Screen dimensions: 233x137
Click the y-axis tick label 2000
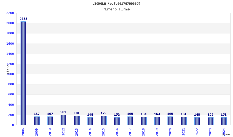click(10, 23)
